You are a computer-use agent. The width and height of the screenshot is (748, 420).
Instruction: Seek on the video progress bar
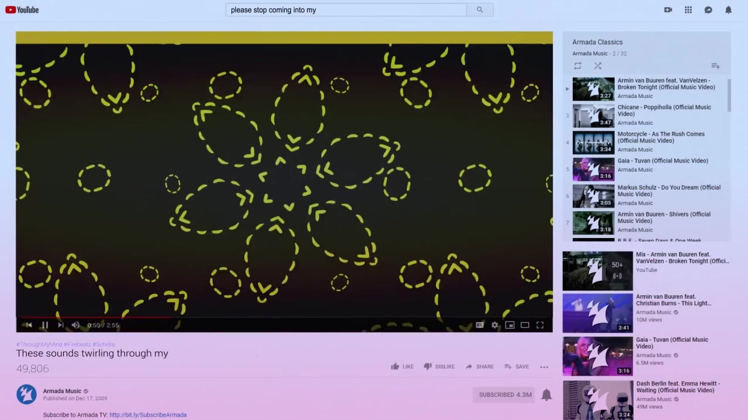[x=284, y=318]
